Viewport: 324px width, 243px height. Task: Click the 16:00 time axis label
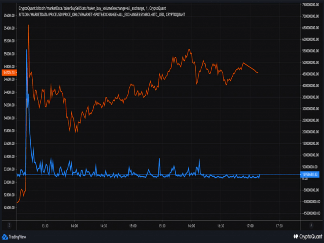click(192, 226)
